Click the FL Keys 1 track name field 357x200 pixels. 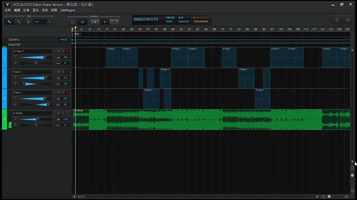point(32,51)
